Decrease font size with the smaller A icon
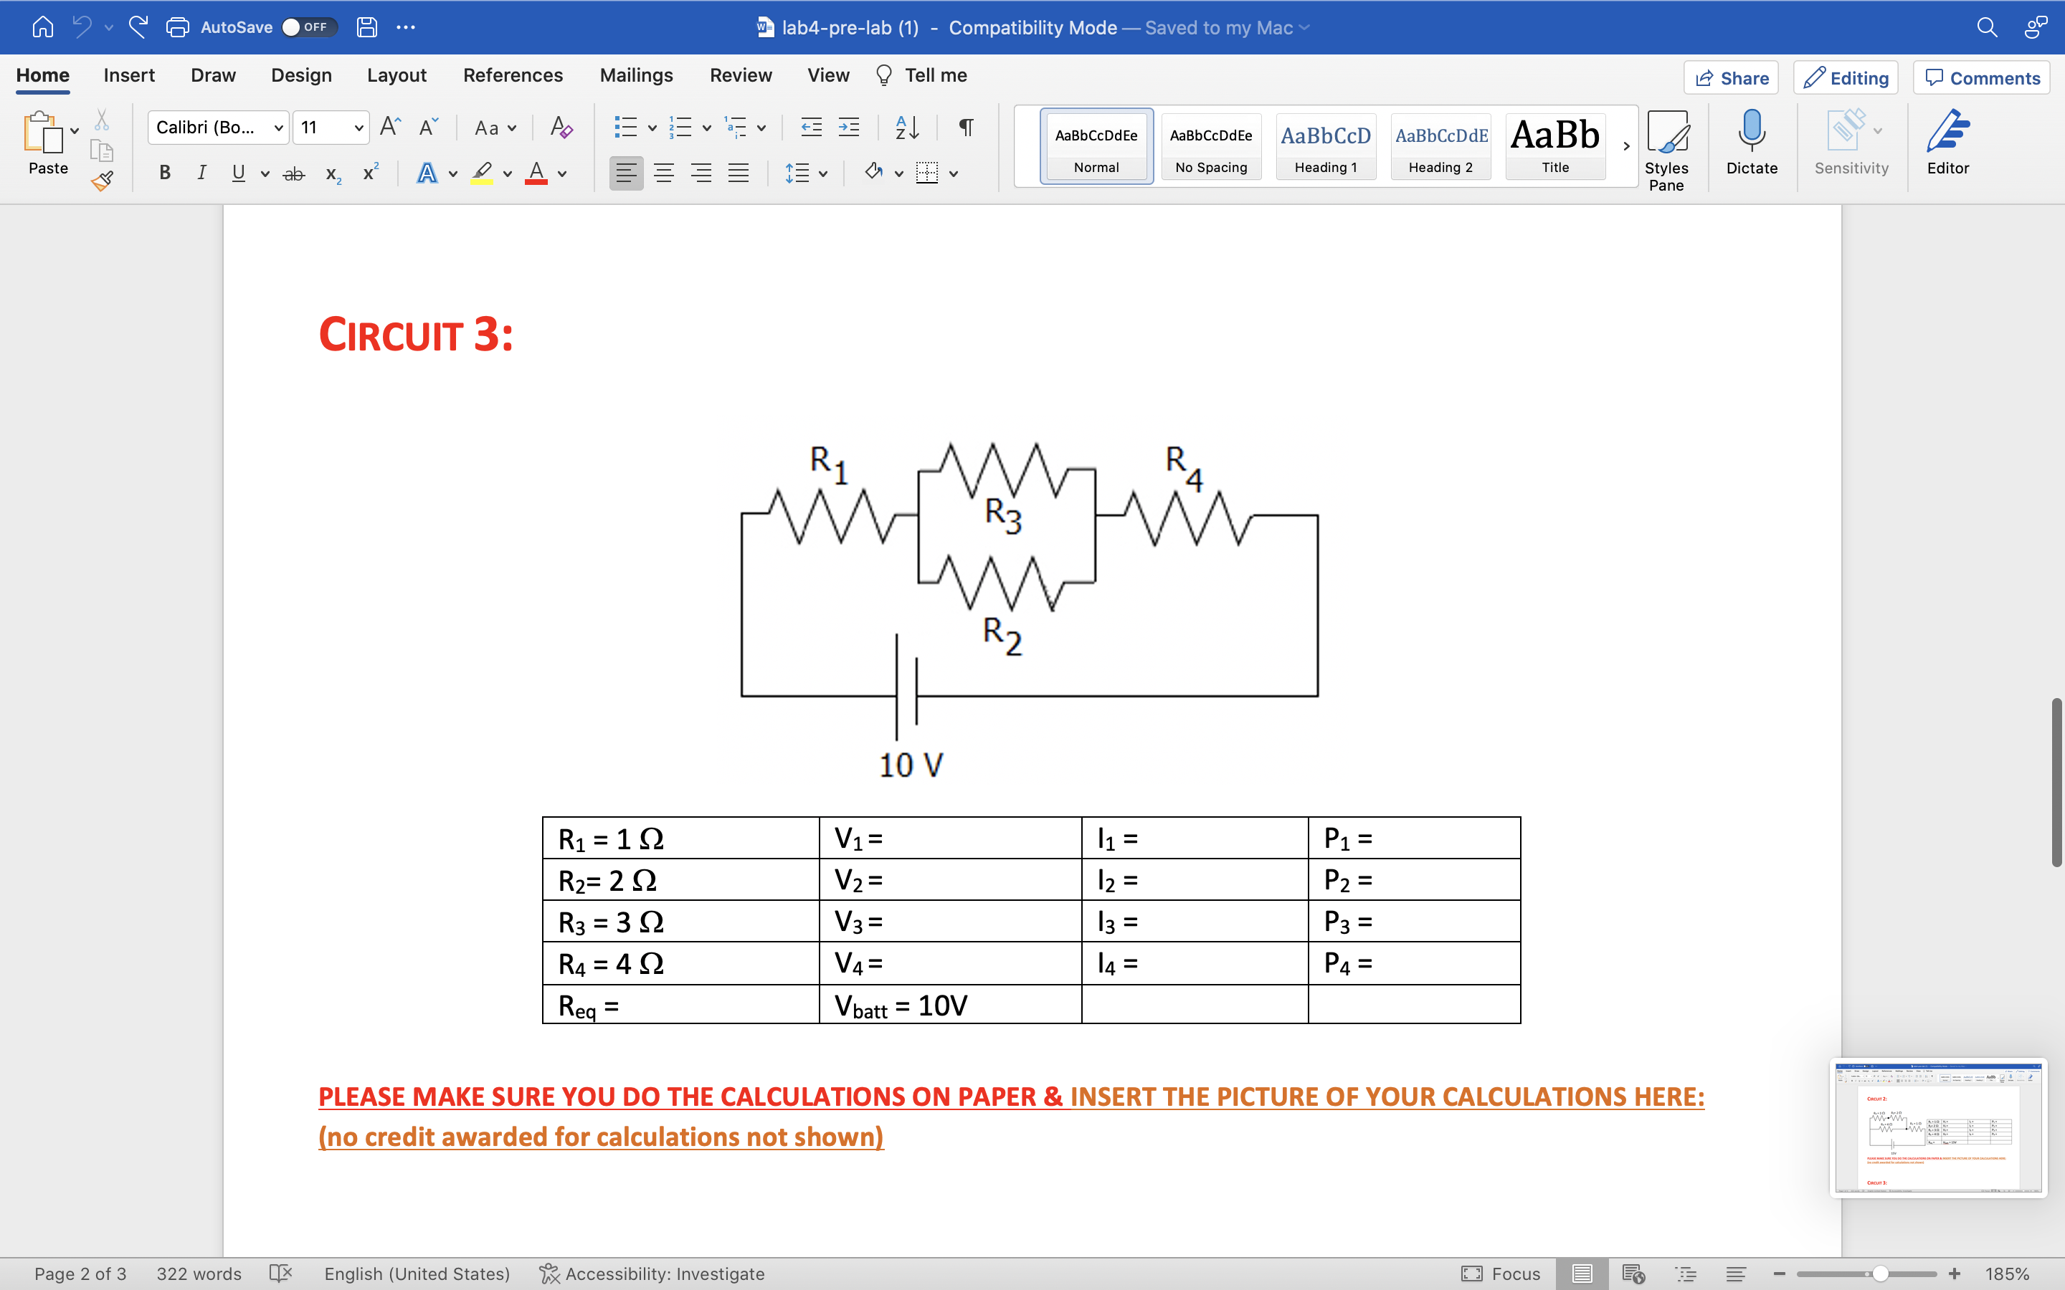The image size is (2065, 1290). point(428,127)
